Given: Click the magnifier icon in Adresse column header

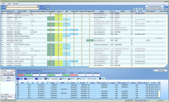Looking at the screenshot, I should pos(110,11).
